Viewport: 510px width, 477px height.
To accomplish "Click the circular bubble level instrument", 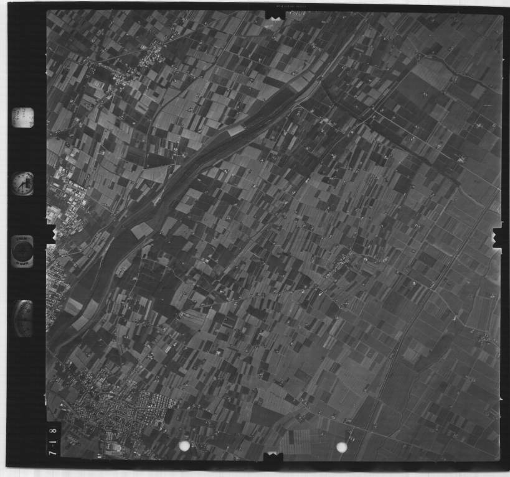I will coord(23,250).
